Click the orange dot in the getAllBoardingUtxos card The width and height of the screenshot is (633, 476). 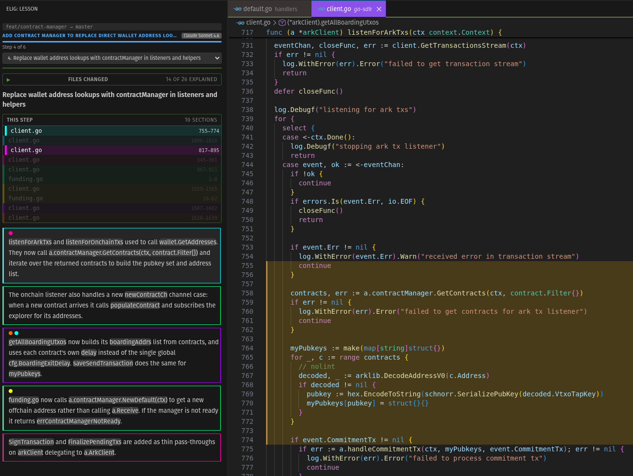tap(11, 333)
